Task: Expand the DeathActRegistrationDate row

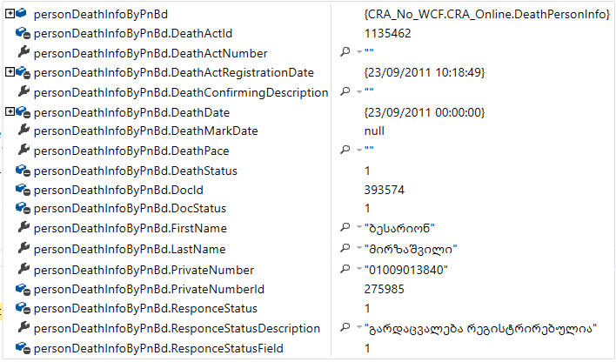Action: tap(9, 72)
